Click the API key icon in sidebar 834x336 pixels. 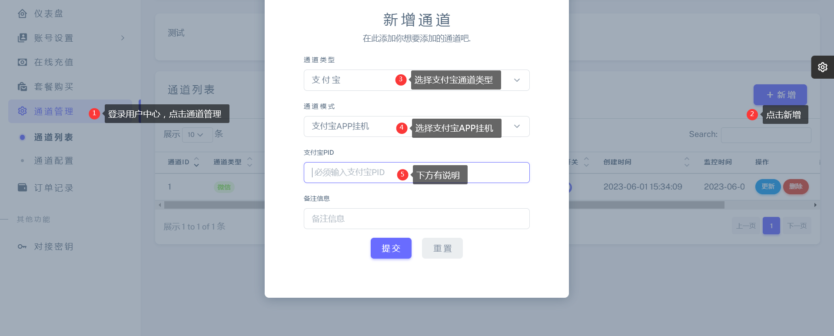[x=22, y=247]
